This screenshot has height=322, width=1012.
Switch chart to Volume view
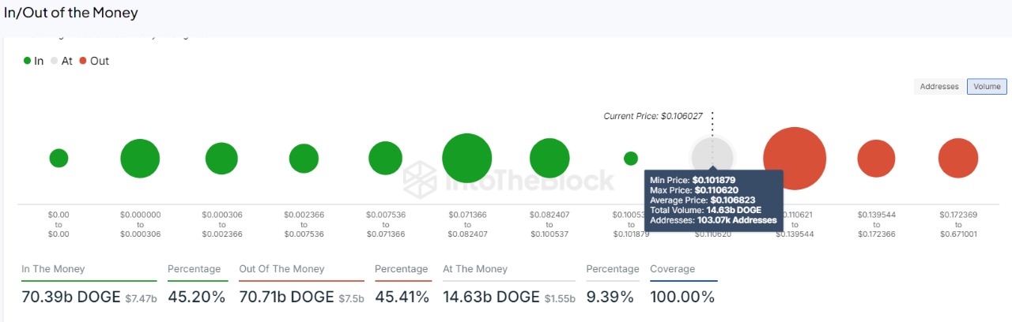[987, 87]
